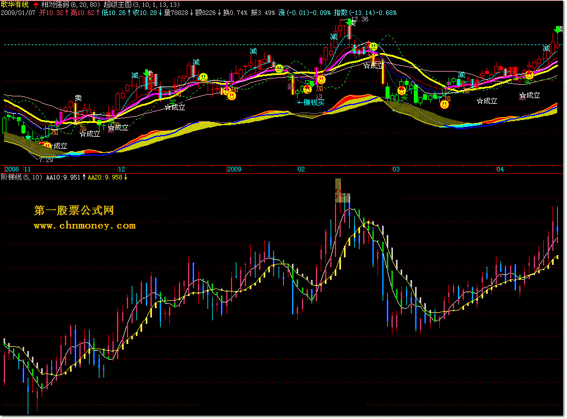
Task: Click white 卖 label in November
Action: [x=78, y=98]
